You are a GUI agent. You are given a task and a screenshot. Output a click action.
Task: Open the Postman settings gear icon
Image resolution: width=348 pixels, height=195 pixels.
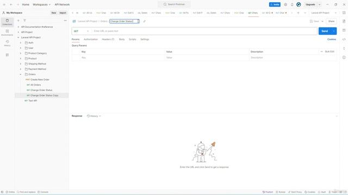click(285, 4)
